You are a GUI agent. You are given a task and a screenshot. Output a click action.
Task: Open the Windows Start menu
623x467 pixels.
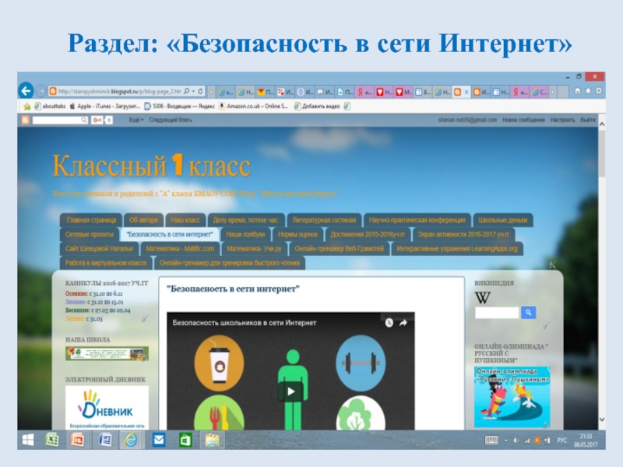click(27, 440)
